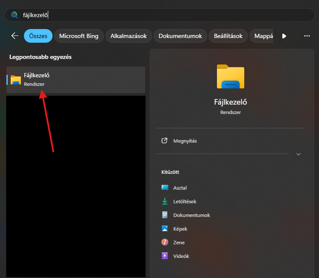Click the Zene music icon
This screenshot has height=278, width=319.
pyautogui.click(x=165, y=243)
